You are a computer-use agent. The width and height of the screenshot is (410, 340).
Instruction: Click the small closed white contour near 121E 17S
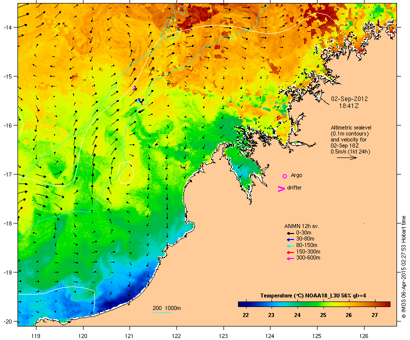(126, 172)
